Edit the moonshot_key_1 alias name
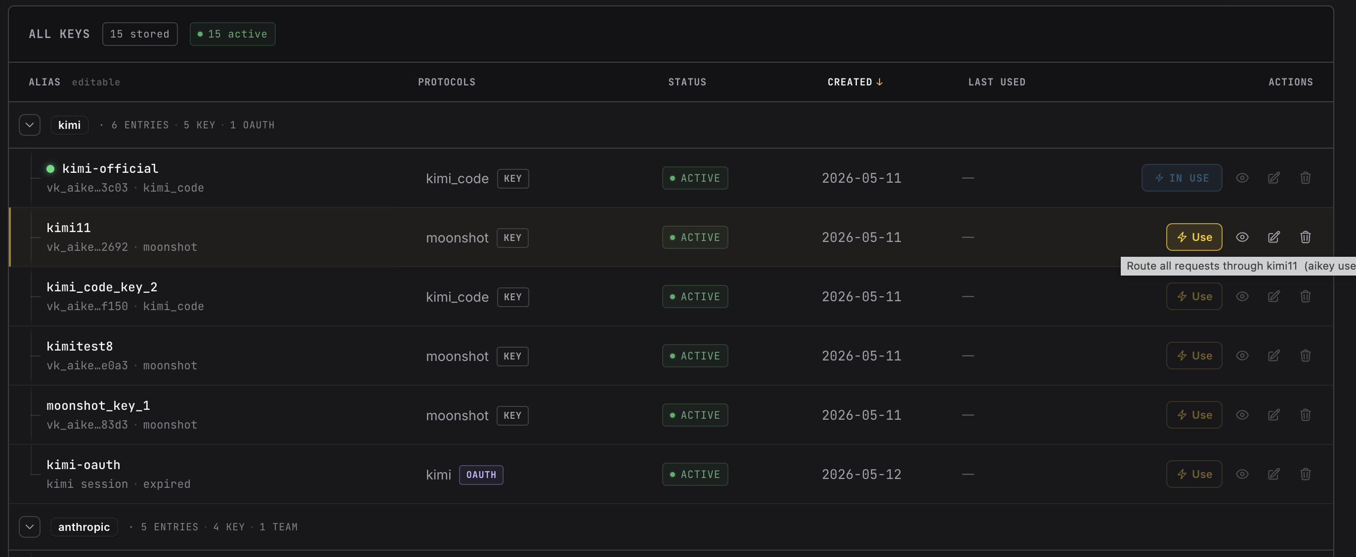This screenshot has height=557, width=1356. point(98,405)
